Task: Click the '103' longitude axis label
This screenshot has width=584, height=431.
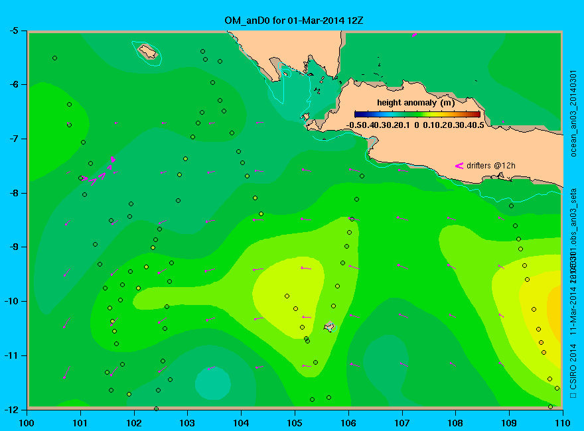Action: [x=187, y=423]
